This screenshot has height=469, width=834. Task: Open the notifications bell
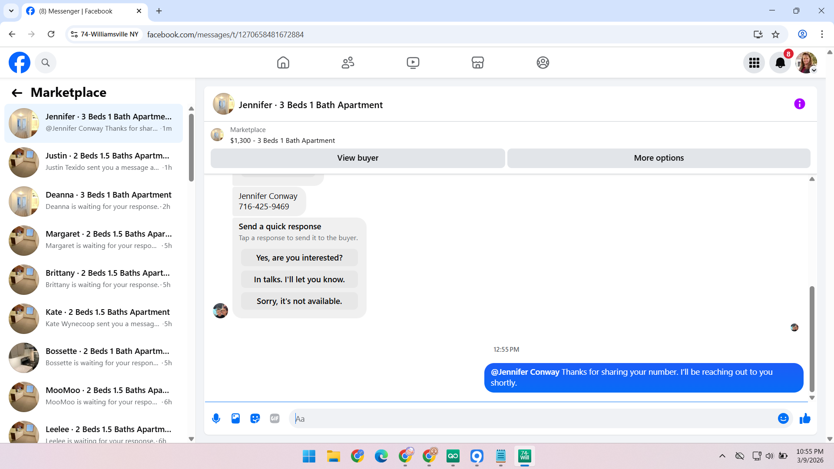[x=780, y=63]
